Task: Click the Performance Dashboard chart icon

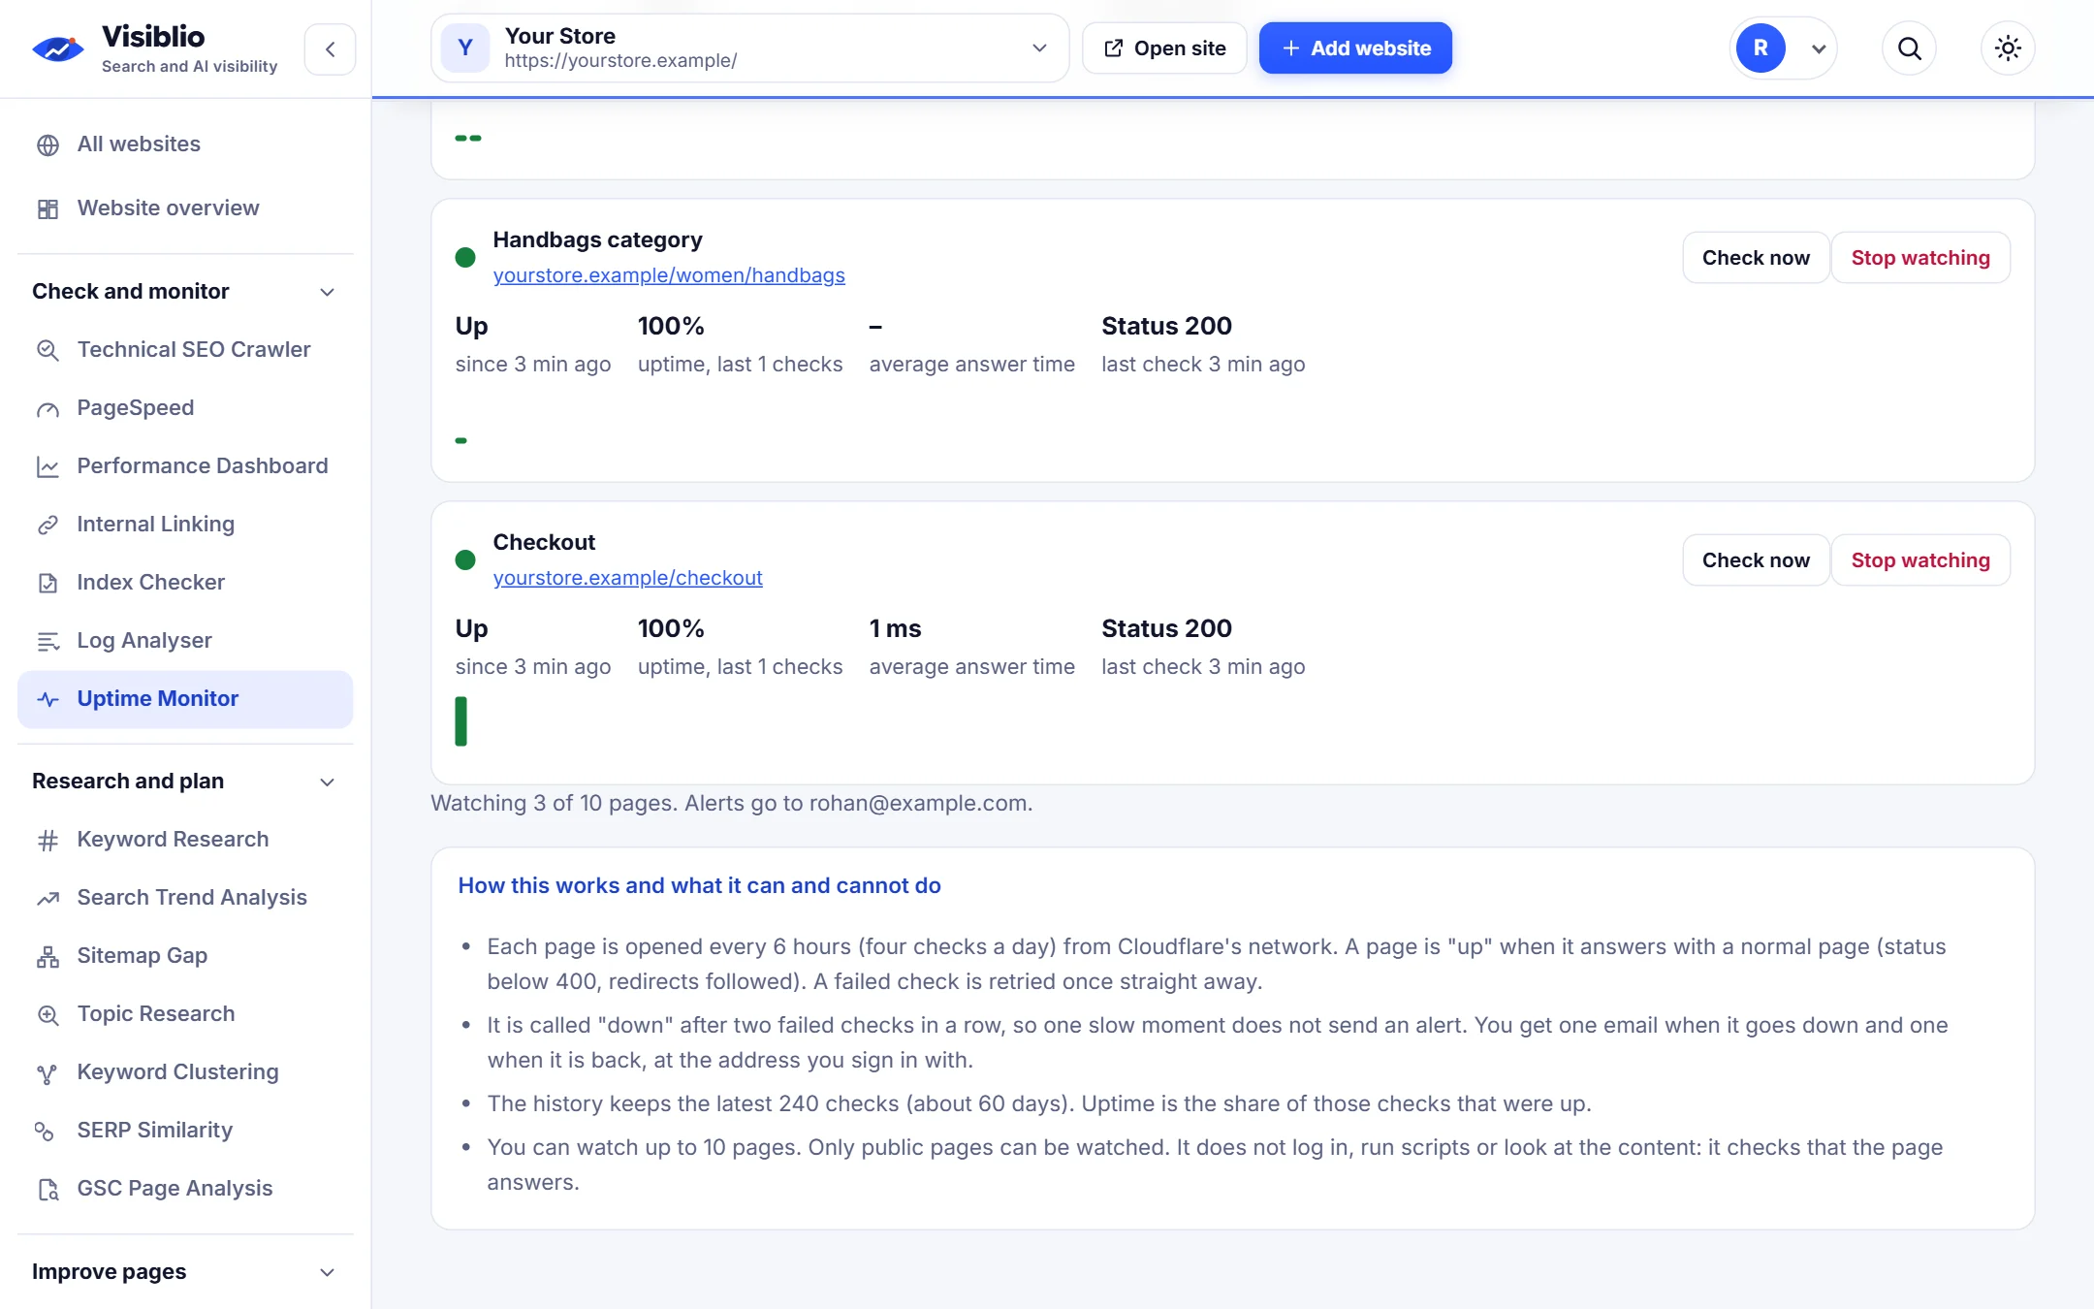Action: click(48, 466)
